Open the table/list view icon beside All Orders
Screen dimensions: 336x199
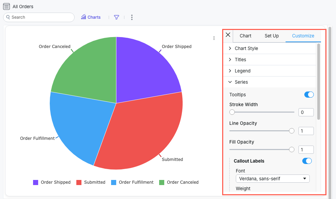(x=6, y=6)
